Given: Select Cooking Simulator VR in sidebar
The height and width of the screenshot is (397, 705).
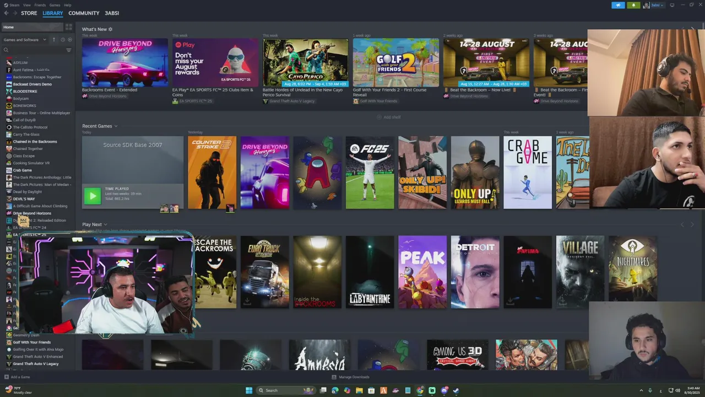Looking at the screenshot, I should (31, 163).
